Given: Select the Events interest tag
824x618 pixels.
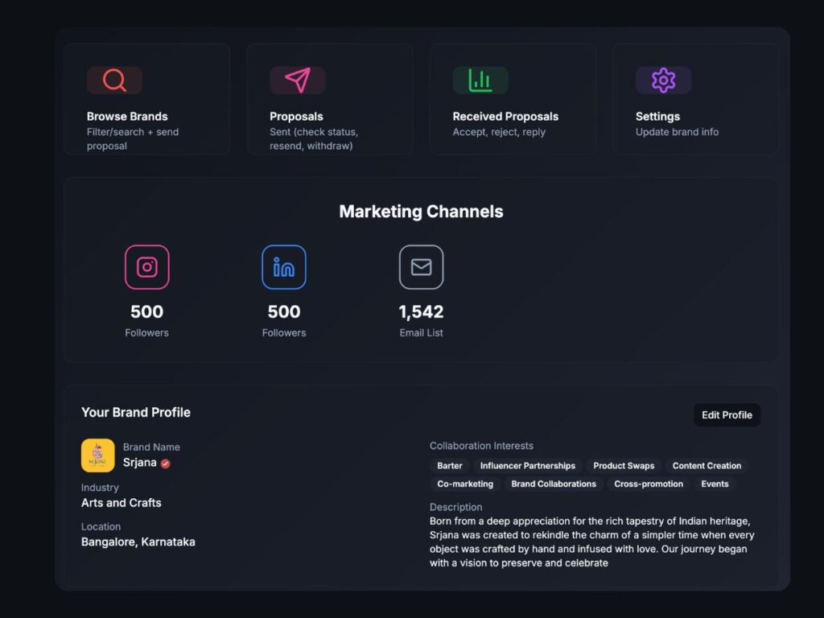Looking at the screenshot, I should coord(715,484).
